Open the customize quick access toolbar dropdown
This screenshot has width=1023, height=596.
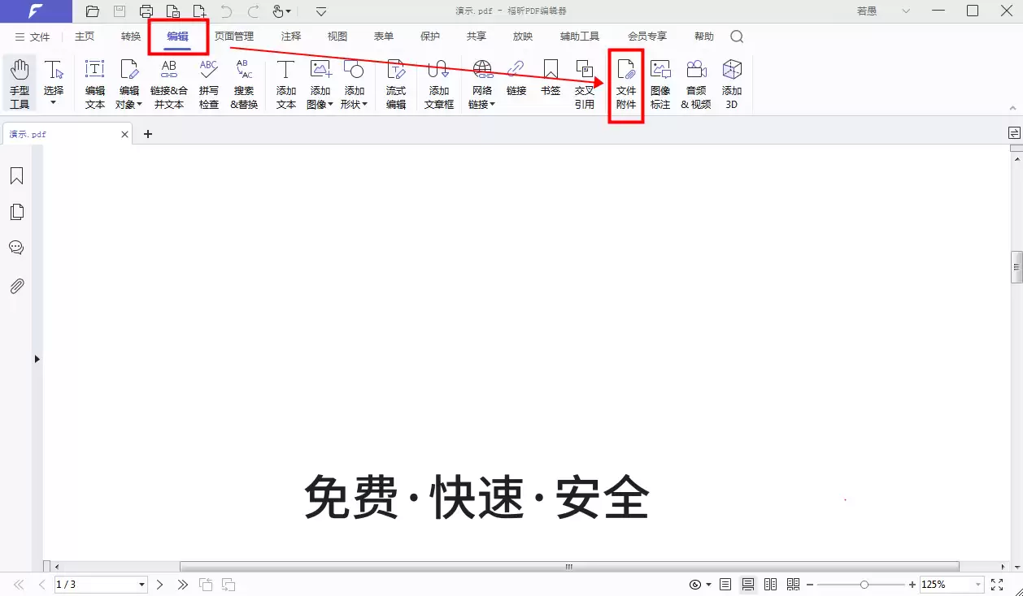(x=321, y=11)
